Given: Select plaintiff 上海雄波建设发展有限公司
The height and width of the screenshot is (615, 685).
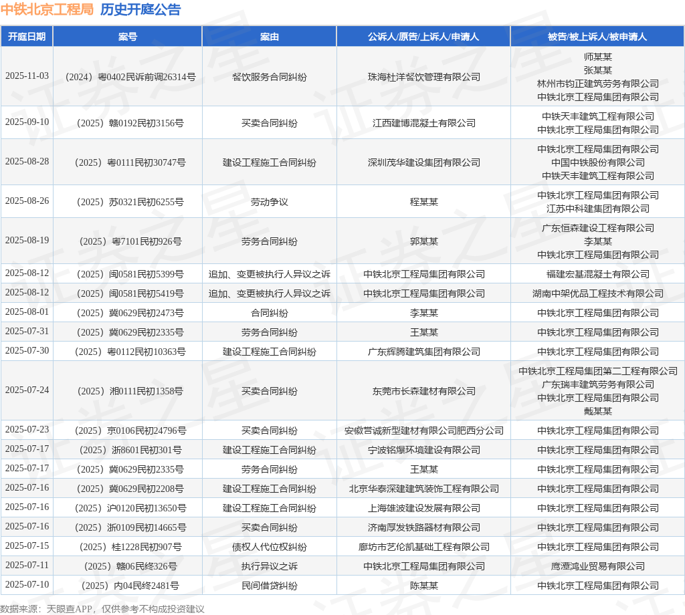Looking at the screenshot, I should point(423,508).
